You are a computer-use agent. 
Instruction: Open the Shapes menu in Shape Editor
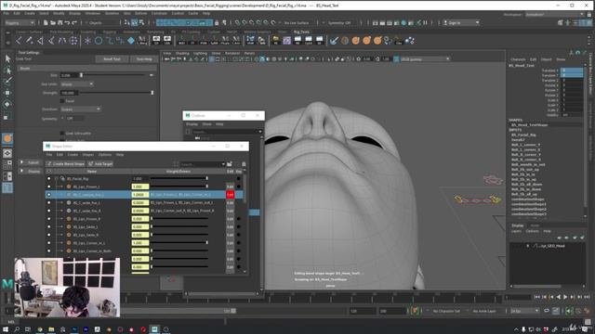88,155
